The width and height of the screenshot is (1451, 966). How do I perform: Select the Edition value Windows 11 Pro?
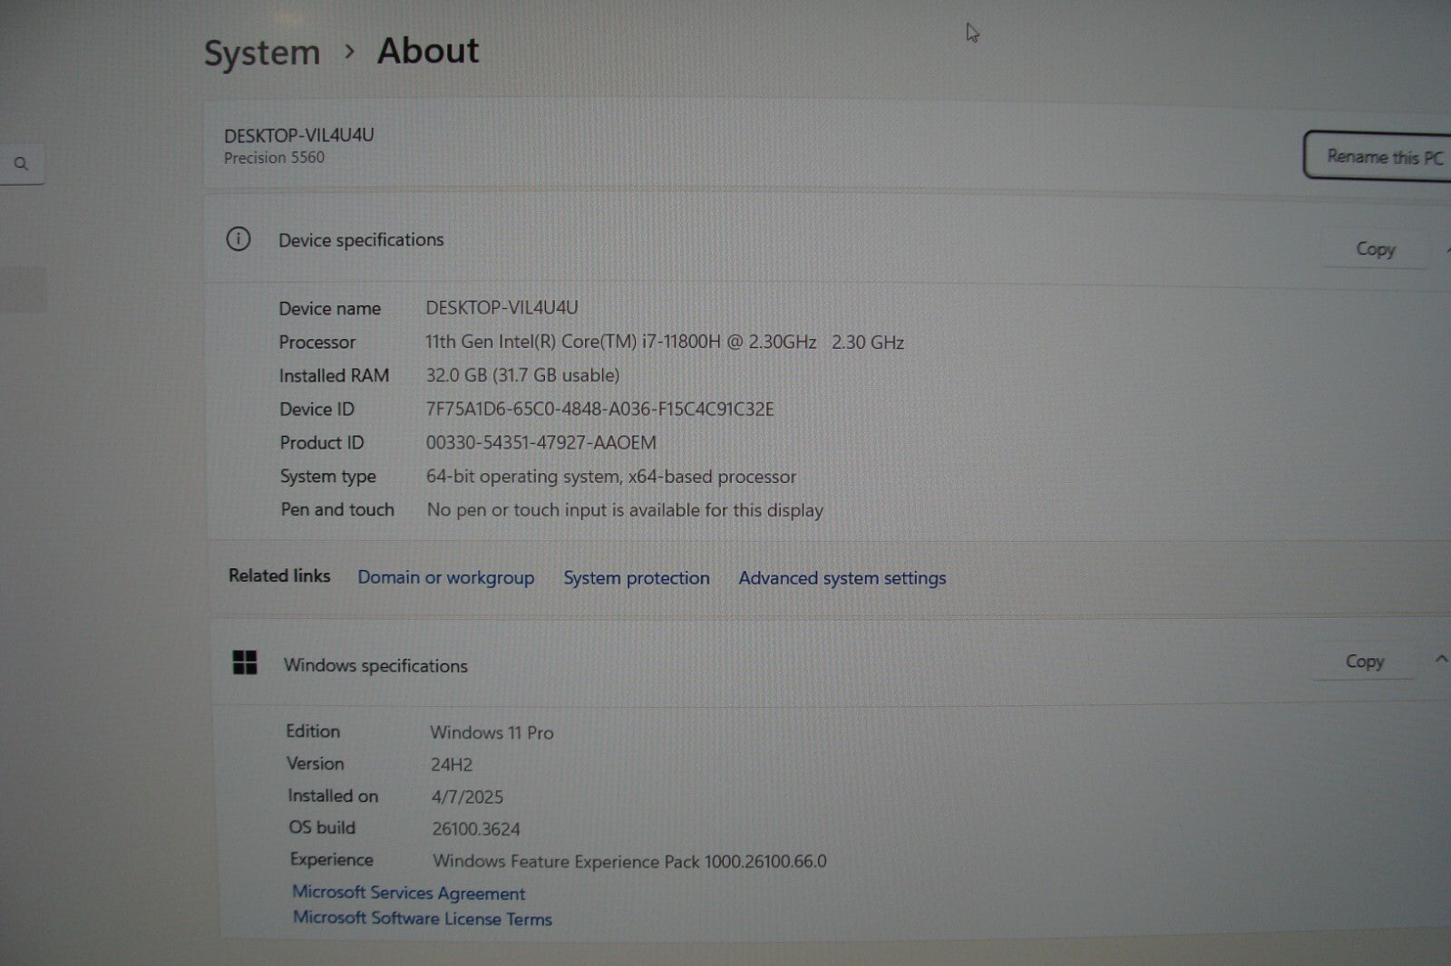click(x=492, y=732)
